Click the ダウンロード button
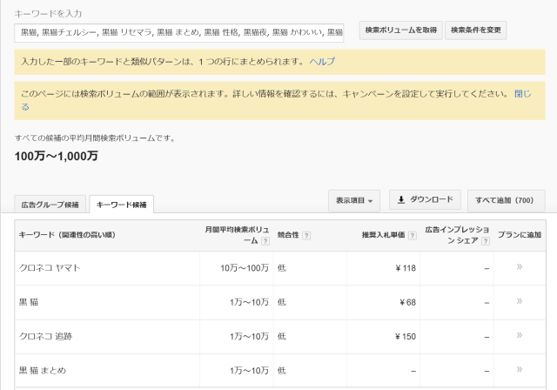This screenshot has height=390, width=557. click(x=425, y=199)
